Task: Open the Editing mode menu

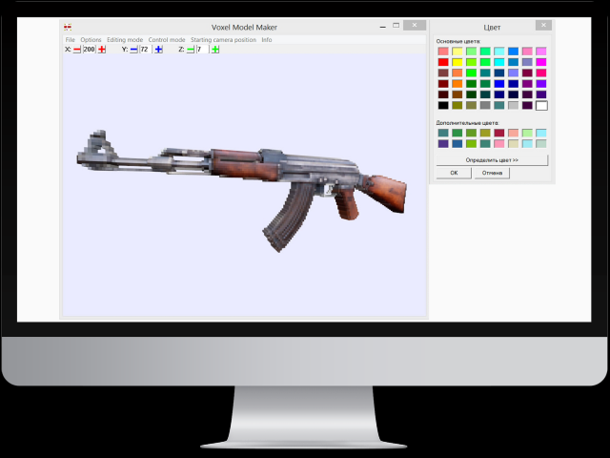Action: click(125, 40)
